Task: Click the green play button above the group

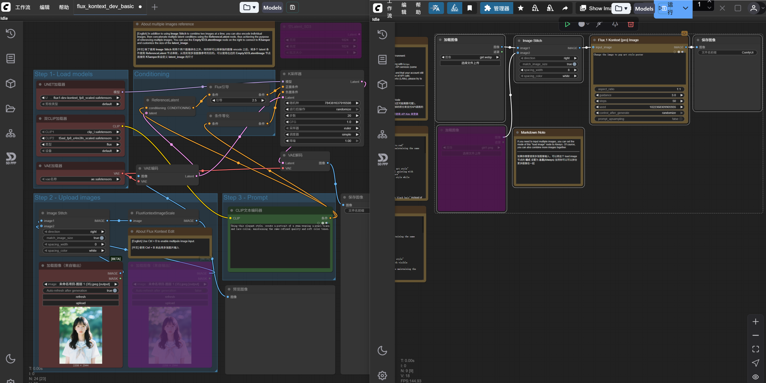Action: coord(567,24)
